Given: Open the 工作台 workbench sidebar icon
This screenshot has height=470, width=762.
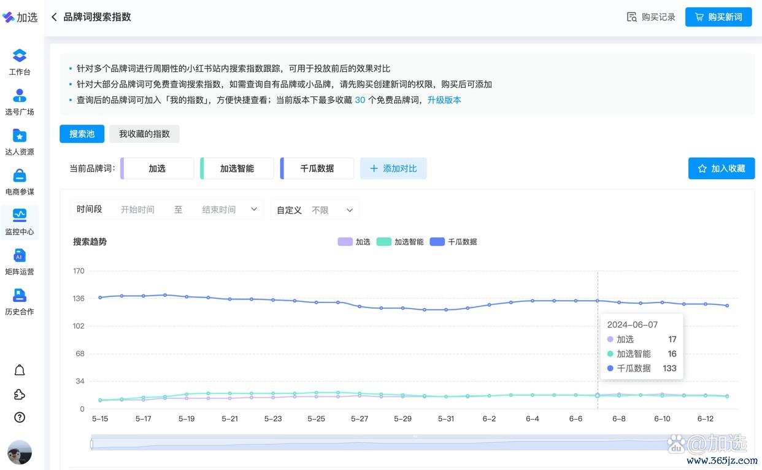Looking at the screenshot, I should click(20, 56).
